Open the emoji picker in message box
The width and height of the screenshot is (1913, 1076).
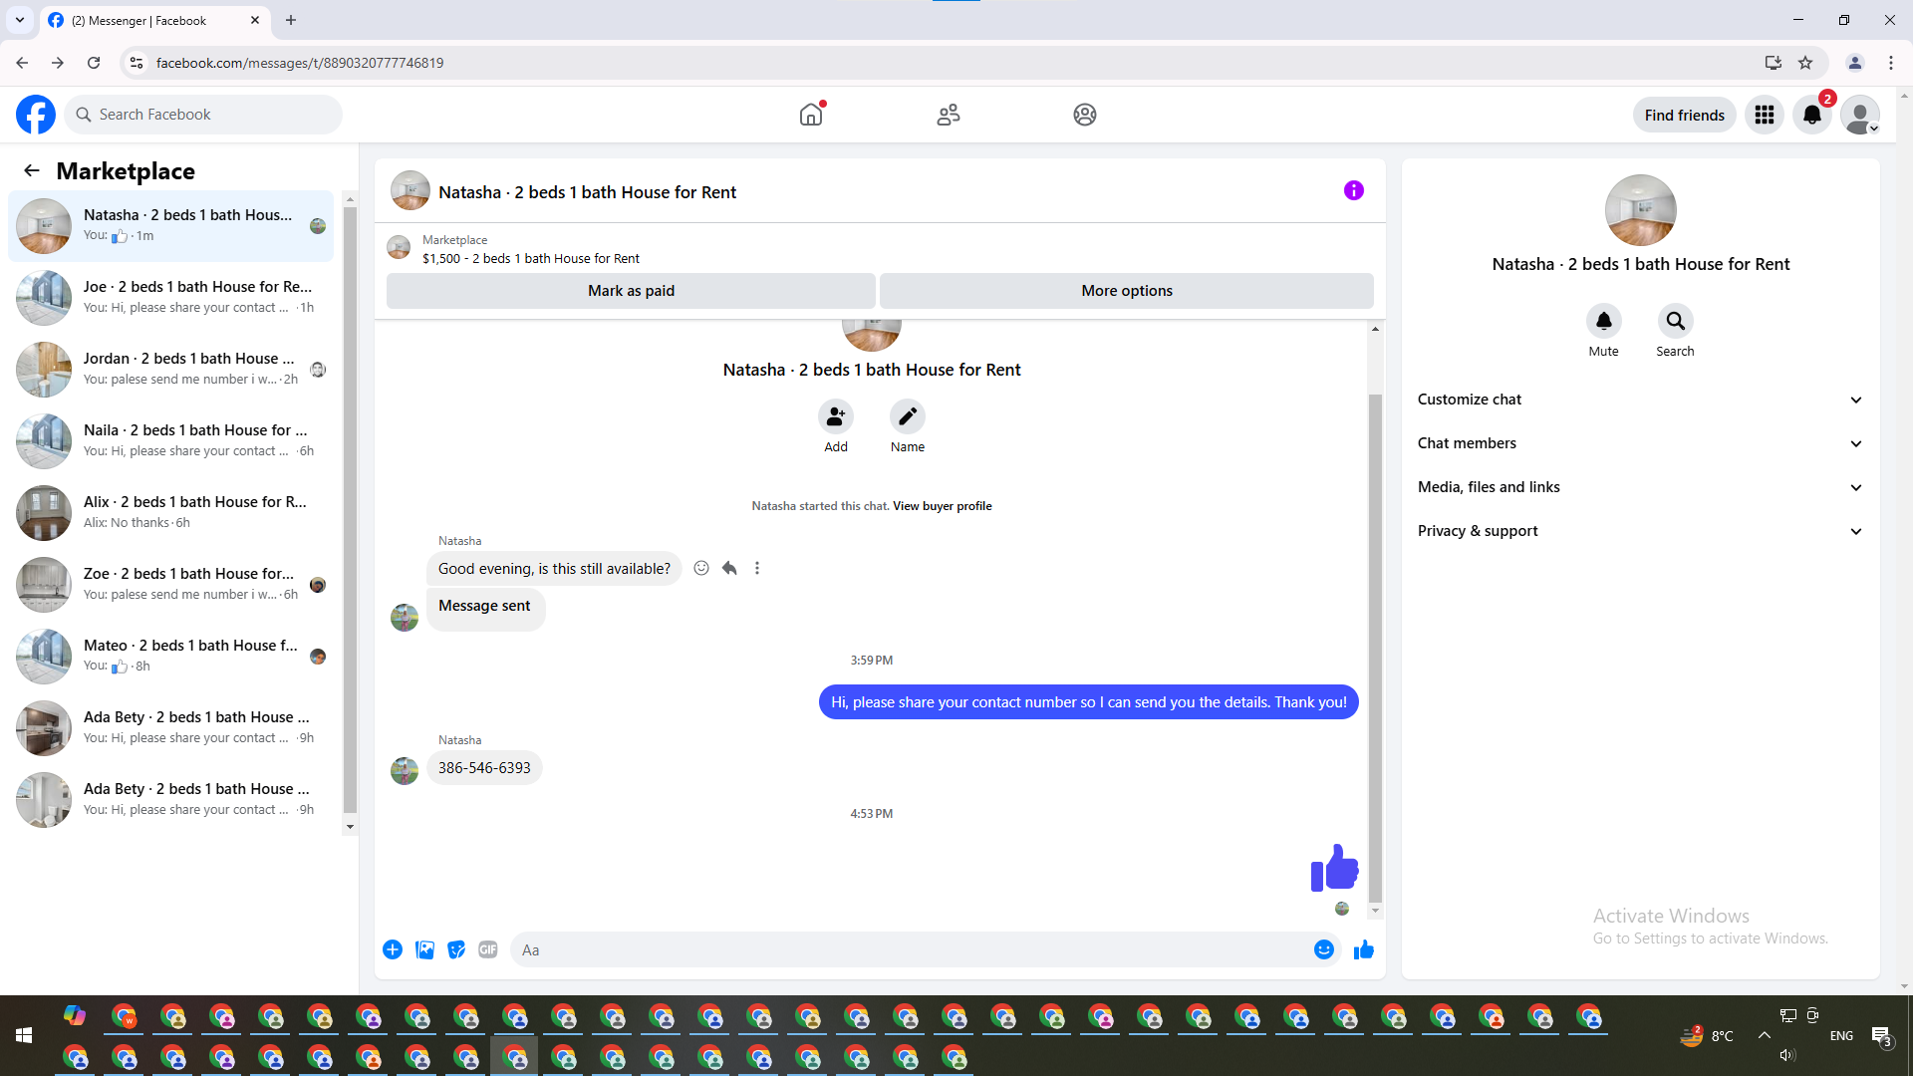1323,949
